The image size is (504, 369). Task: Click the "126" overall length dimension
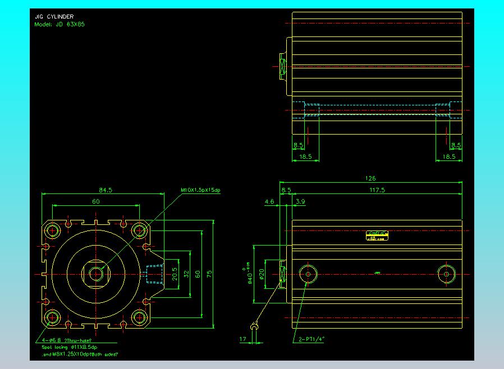[x=370, y=178]
